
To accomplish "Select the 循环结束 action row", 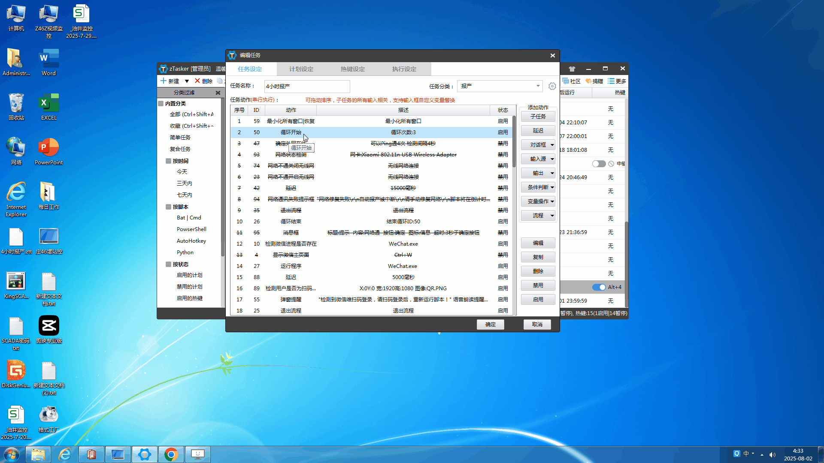I will [372, 222].
